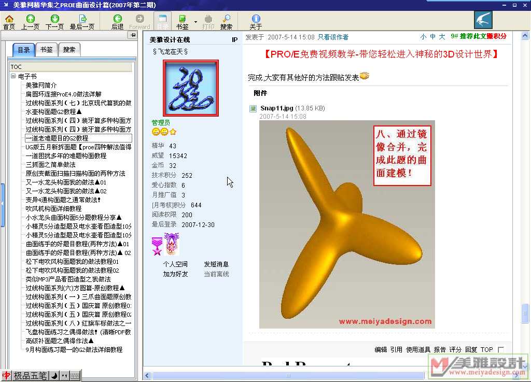
Task: Click the IP link in the author panel
Action: click(235, 39)
